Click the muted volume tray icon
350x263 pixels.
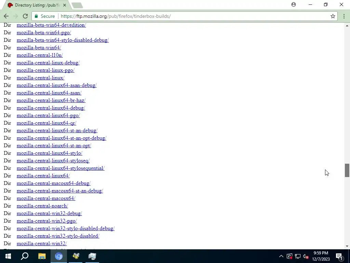[x=306, y=256]
